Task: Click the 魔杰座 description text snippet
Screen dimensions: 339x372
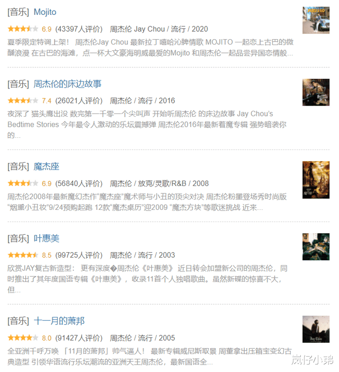Action: (x=147, y=202)
